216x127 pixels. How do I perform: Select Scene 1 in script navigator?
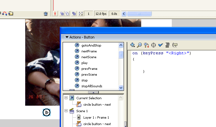[x=82, y=111]
